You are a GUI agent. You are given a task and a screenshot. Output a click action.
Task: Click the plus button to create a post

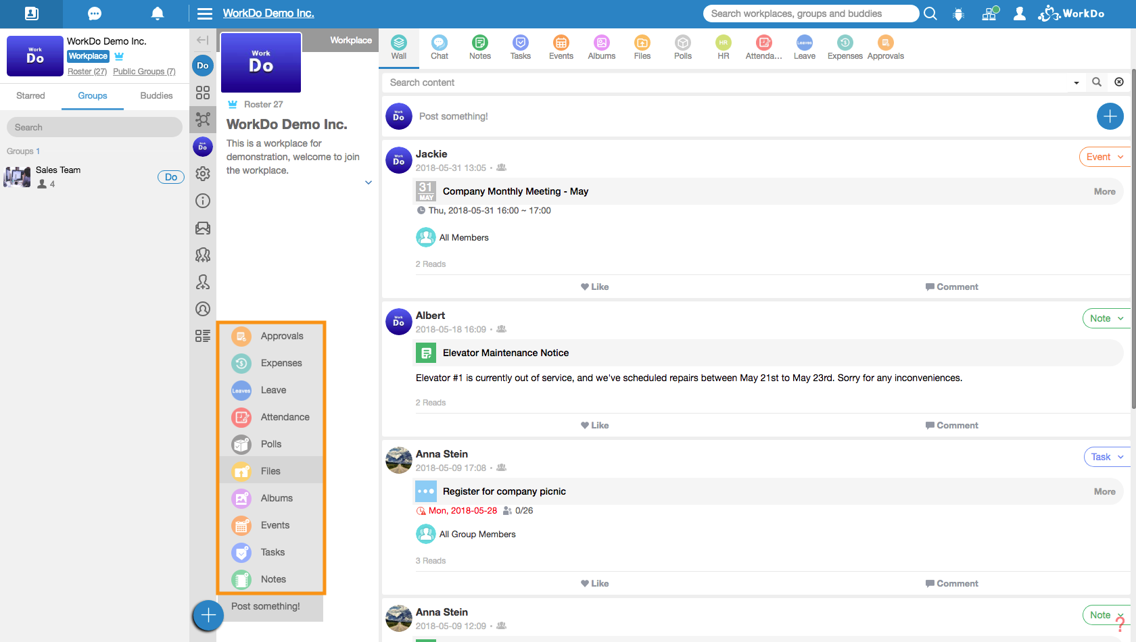pos(1110,116)
